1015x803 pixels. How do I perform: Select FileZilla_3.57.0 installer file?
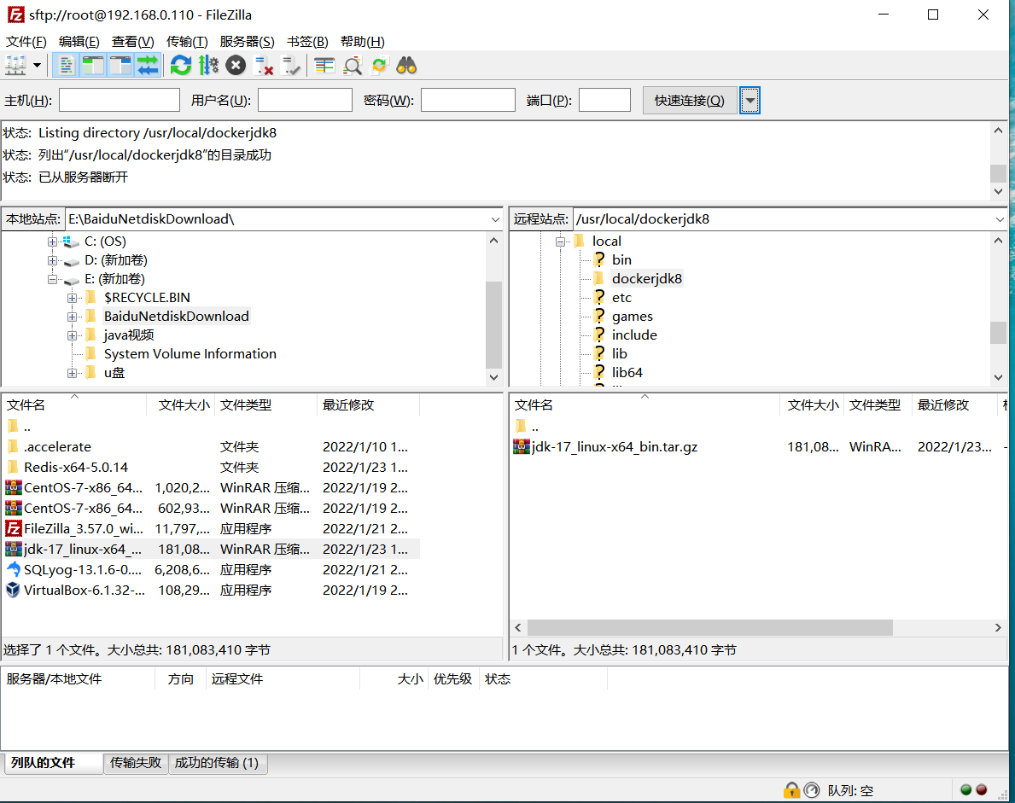pos(212,528)
